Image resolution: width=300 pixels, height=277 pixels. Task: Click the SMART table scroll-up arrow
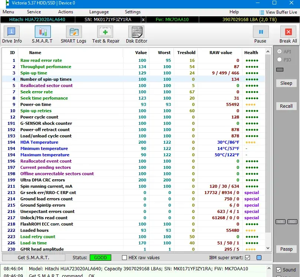(x=268, y=51)
